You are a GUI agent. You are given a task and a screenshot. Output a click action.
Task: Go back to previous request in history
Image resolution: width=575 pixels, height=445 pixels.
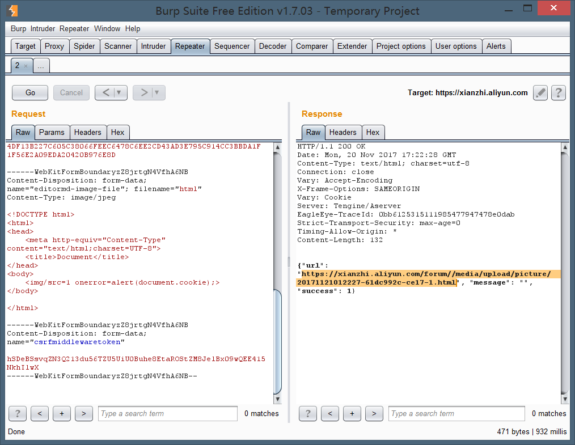pyautogui.click(x=106, y=93)
